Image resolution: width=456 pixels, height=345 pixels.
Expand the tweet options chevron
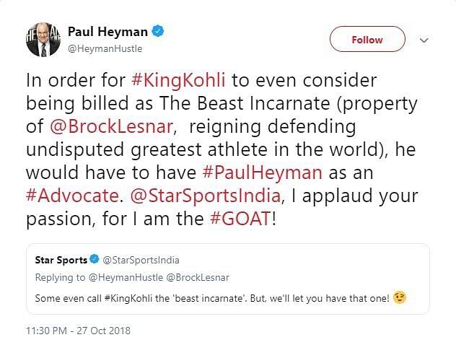(x=424, y=40)
